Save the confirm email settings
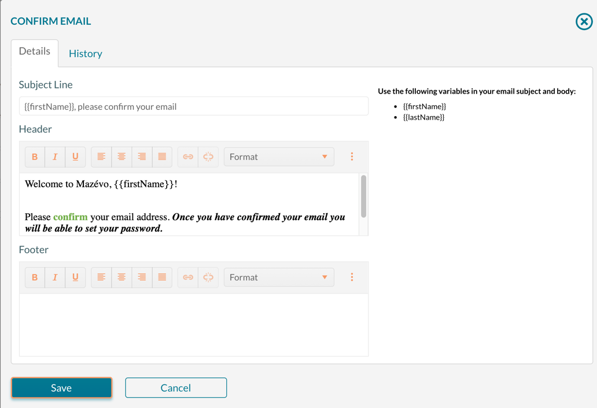Viewport: 597px width, 408px height. click(x=61, y=388)
